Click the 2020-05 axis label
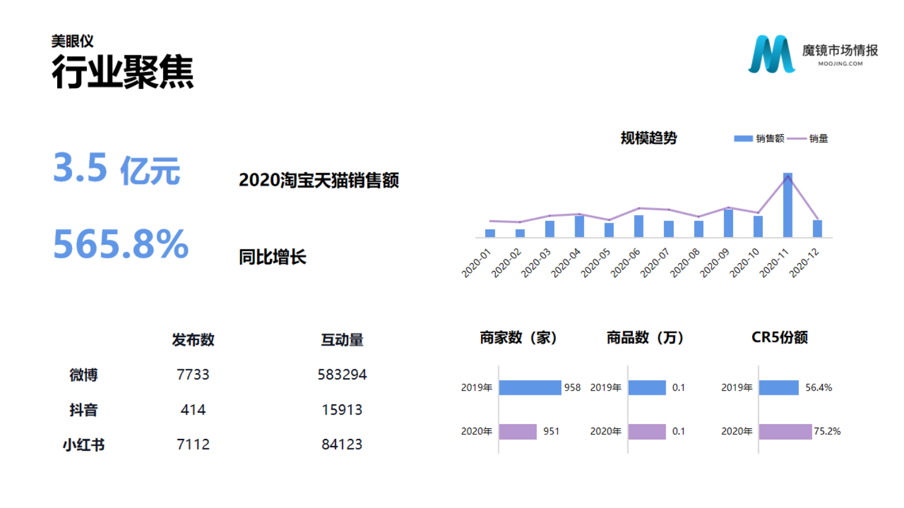Screen dimensions: 904x508 (595, 263)
